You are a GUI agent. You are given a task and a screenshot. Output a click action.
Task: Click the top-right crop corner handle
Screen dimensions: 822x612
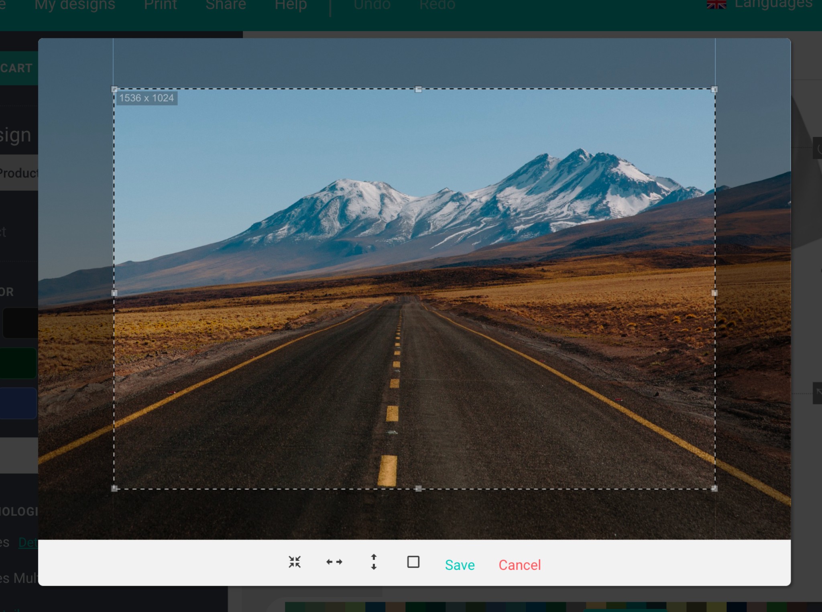pyautogui.click(x=714, y=89)
